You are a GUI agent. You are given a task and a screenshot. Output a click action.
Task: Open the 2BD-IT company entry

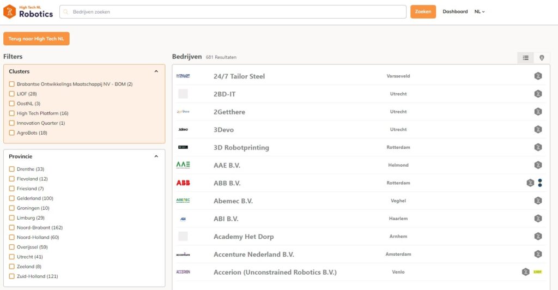225,94
